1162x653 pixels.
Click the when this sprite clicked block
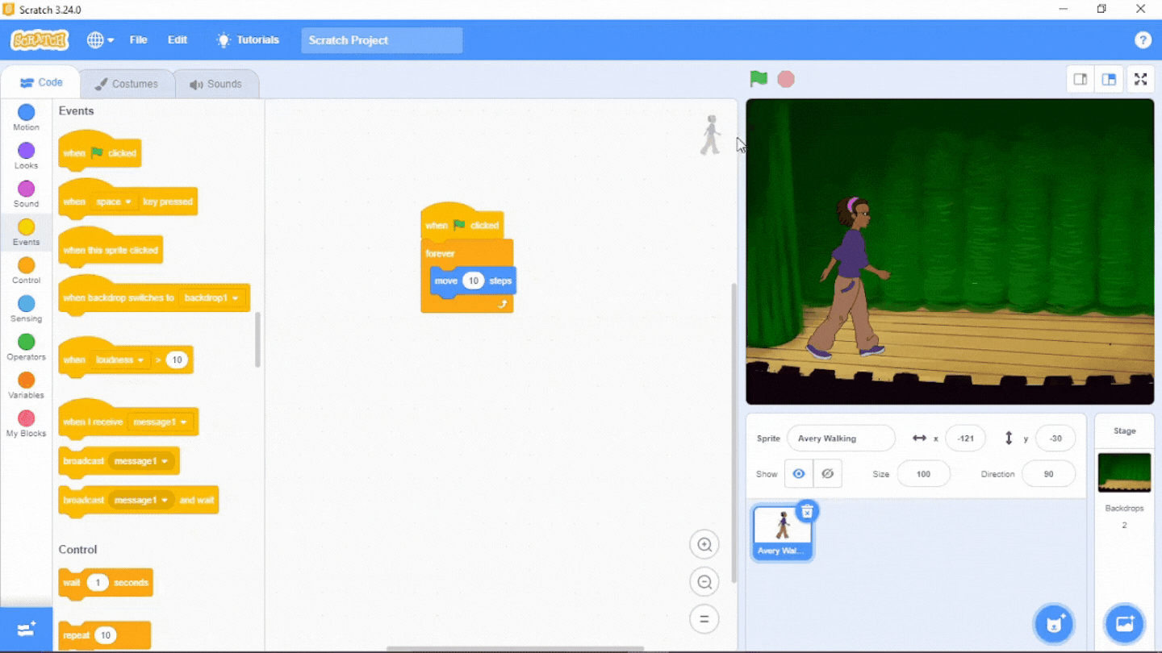(x=111, y=250)
